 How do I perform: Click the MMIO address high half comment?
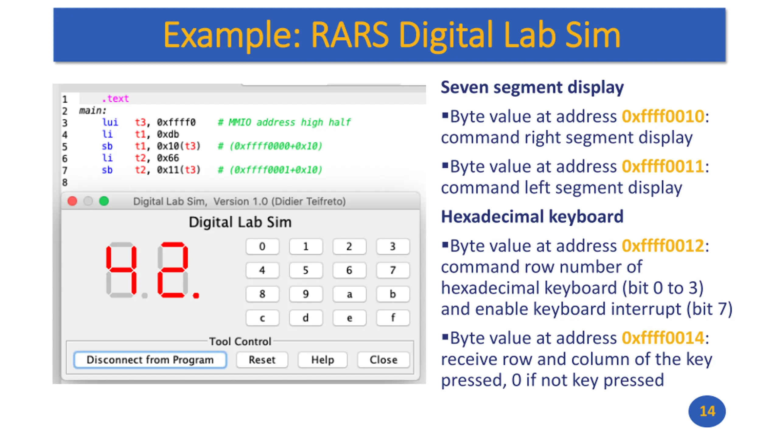(284, 122)
